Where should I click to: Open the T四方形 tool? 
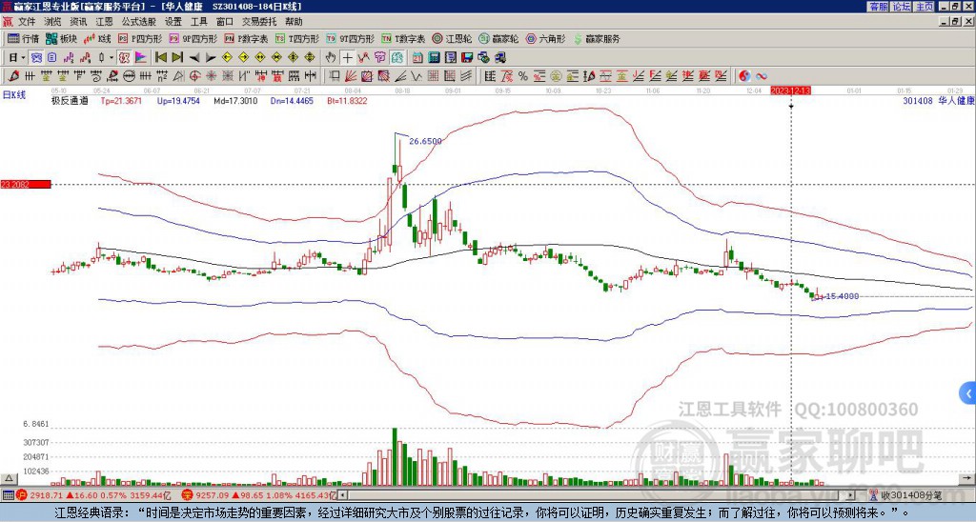[x=297, y=38]
